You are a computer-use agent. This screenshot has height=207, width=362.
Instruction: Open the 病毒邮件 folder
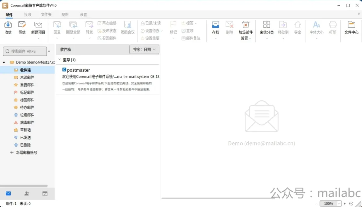[x=27, y=122]
